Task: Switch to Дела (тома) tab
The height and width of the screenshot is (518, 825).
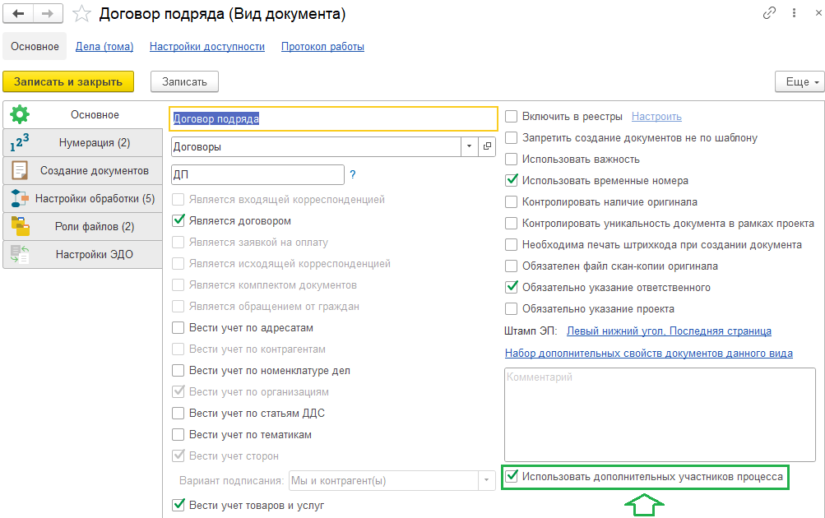Action: [x=104, y=47]
